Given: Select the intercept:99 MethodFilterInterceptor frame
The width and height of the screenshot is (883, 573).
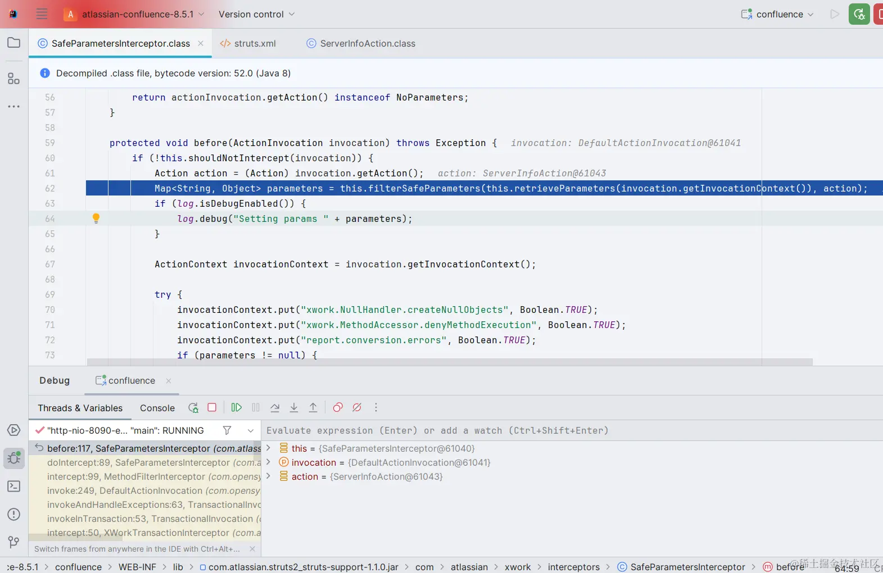Looking at the screenshot, I should tap(145, 476).
